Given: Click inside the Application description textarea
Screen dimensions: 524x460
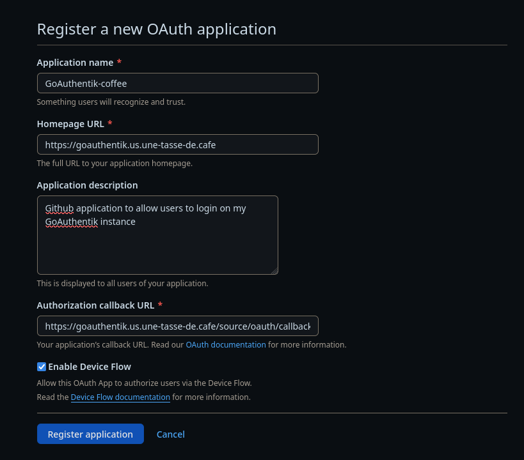Looking at the screenshot, I should 157,235.
